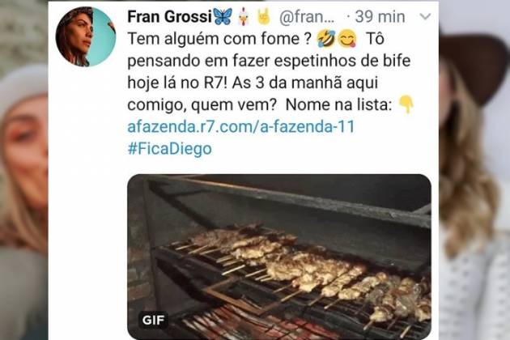Click the GIF badge on the media

tap(154, 320)
